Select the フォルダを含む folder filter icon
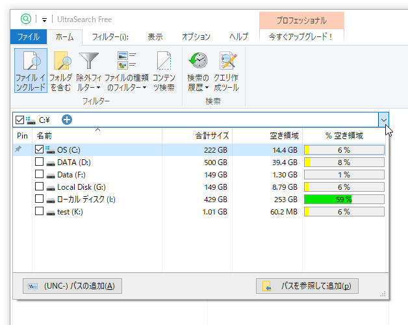The image size is (408, 325). pos(60,71)
